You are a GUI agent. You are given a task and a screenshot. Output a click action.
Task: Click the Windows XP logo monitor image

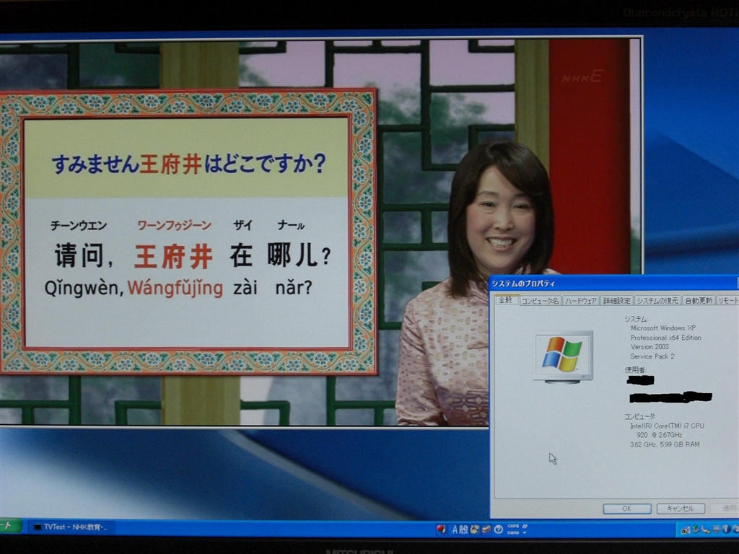click(x=563, y=355)
